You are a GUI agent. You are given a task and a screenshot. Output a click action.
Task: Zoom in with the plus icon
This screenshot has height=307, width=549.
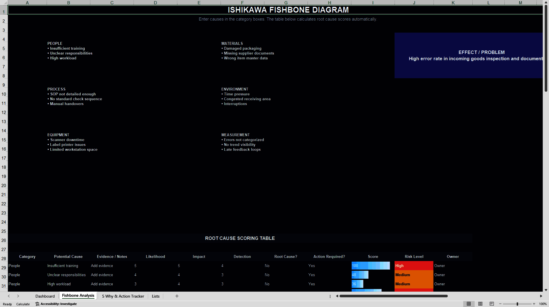point(534,304)
